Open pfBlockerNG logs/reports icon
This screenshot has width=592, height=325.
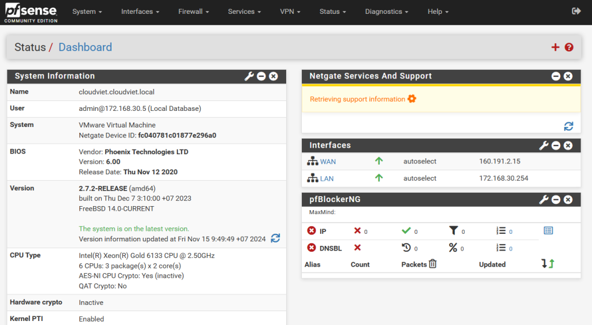548,230
